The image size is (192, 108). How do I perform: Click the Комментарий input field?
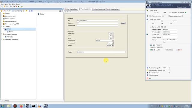[x=97, y=25]
